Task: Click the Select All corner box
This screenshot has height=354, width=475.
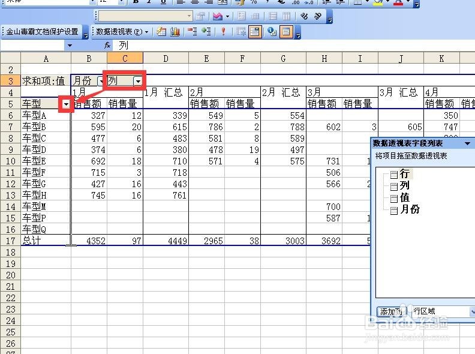Action: pos(10,58)
